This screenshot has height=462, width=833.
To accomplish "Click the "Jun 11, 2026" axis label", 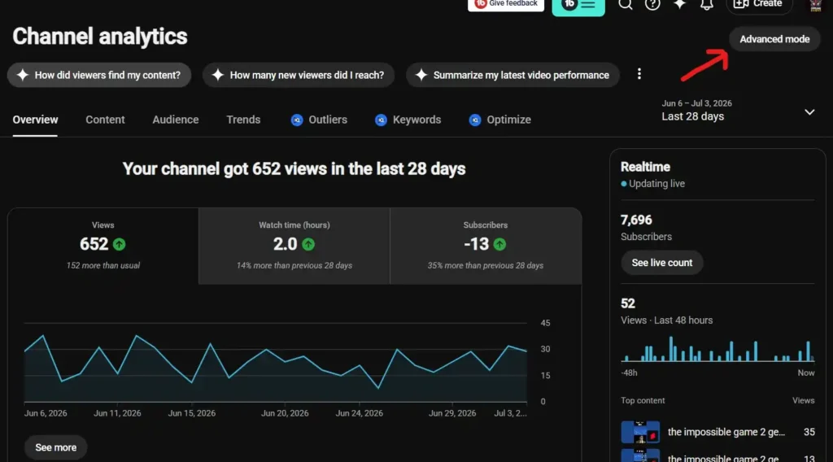I will (x=117, y=413).
